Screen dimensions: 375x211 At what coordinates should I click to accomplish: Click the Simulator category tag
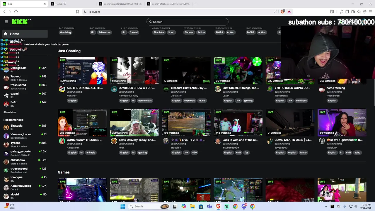(x=159, y=32)
